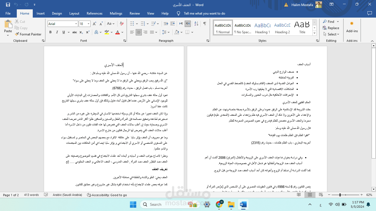Viewport: 376px width, 211px height.
Task: Switch to the Review tab
Action: click(x=135, y=13)
